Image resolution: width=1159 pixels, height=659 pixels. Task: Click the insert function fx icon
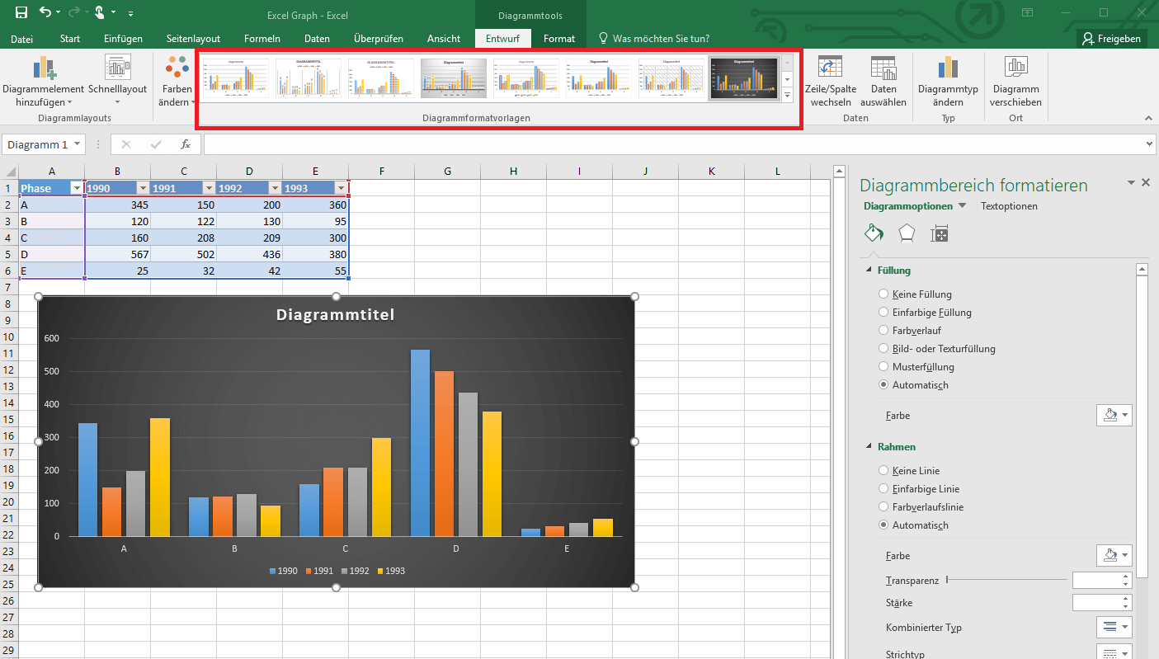click(x=186, y=144)
